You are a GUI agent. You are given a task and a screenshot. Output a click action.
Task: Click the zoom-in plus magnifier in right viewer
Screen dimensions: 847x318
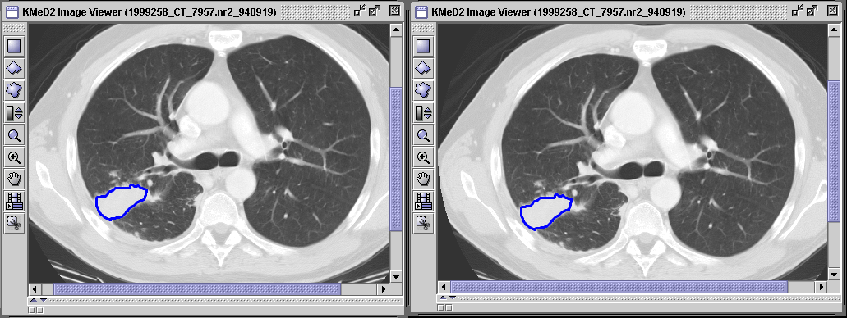(424, 157)
